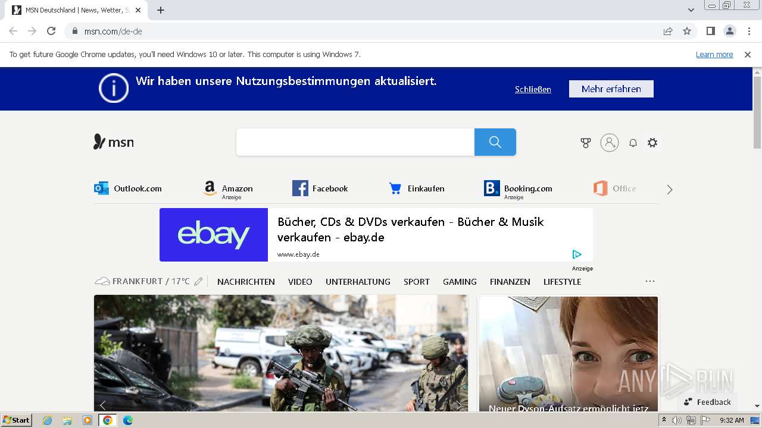Select the FINANZEN tab
Screen dimensions: 762x428
click(510, 282)
